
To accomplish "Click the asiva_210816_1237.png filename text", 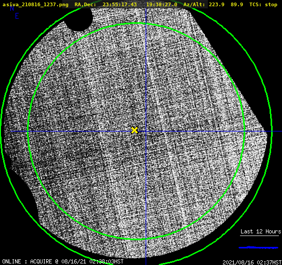I will [35, 5].
